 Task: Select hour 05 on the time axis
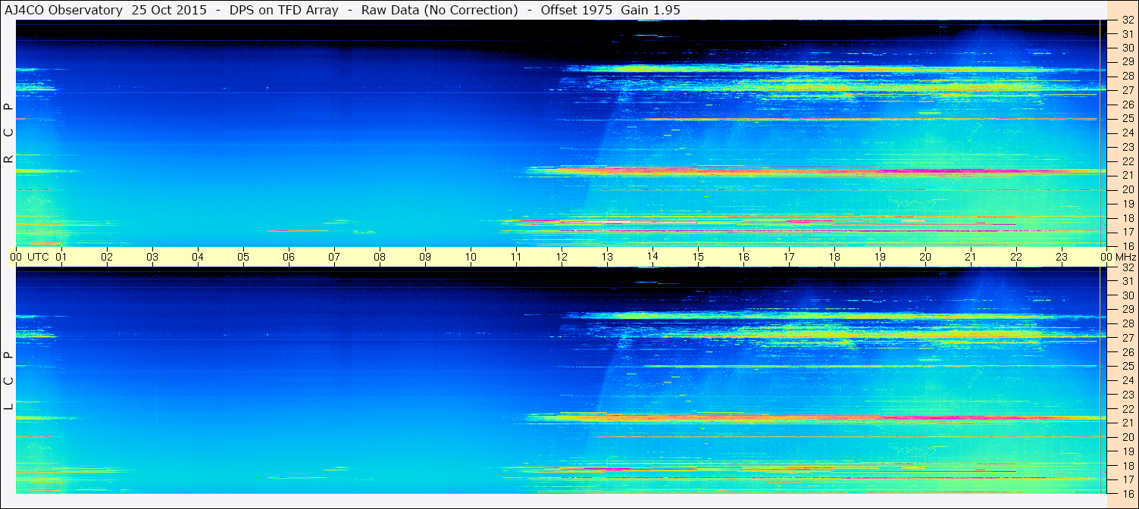[243, 257]
